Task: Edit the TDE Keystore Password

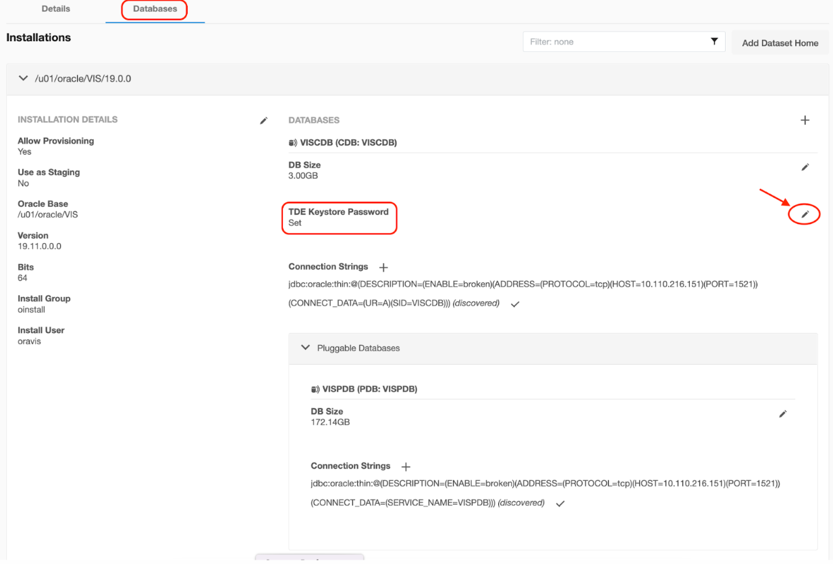Action: click(x=805, y=215)
